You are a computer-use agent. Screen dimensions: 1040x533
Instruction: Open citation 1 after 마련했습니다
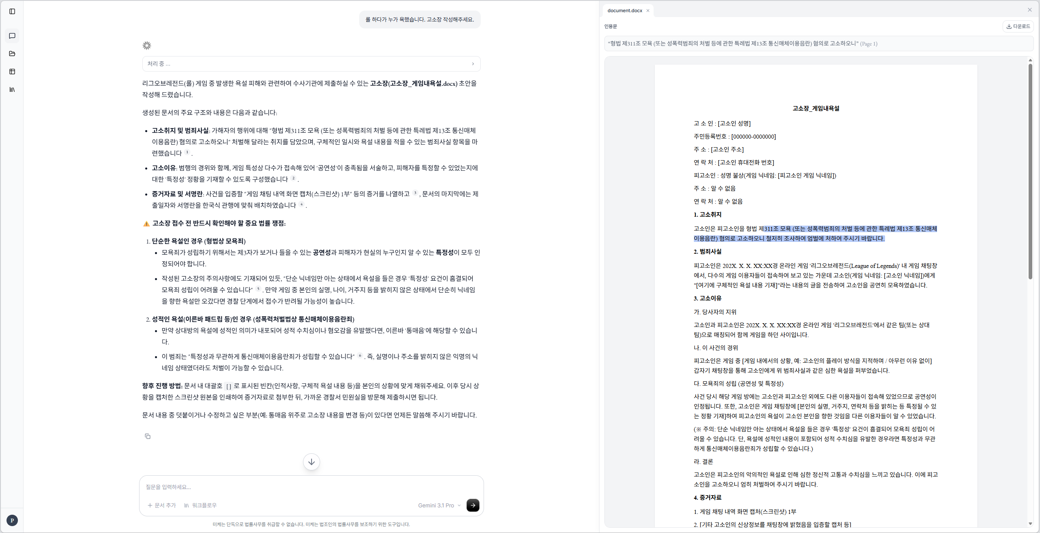[x=187, y=152]
